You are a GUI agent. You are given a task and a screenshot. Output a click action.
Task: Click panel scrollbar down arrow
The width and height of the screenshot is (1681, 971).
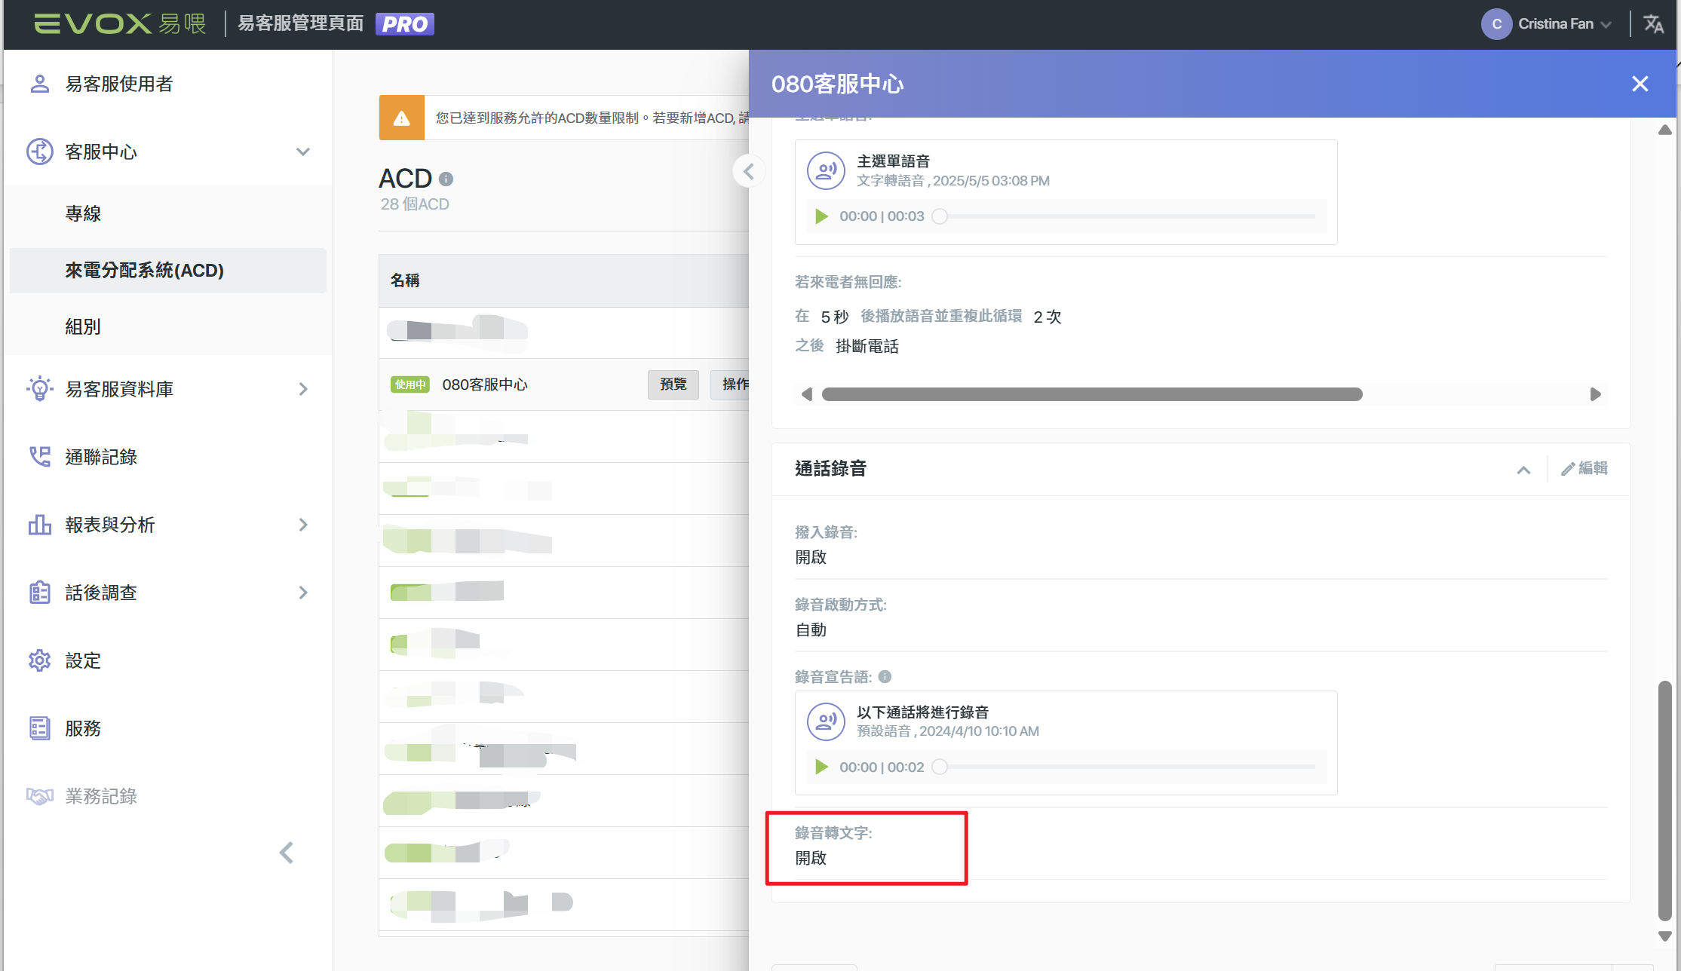click(x=1665, y=936)
